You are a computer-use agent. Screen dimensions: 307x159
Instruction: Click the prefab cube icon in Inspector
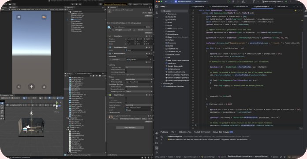(109, 28)
